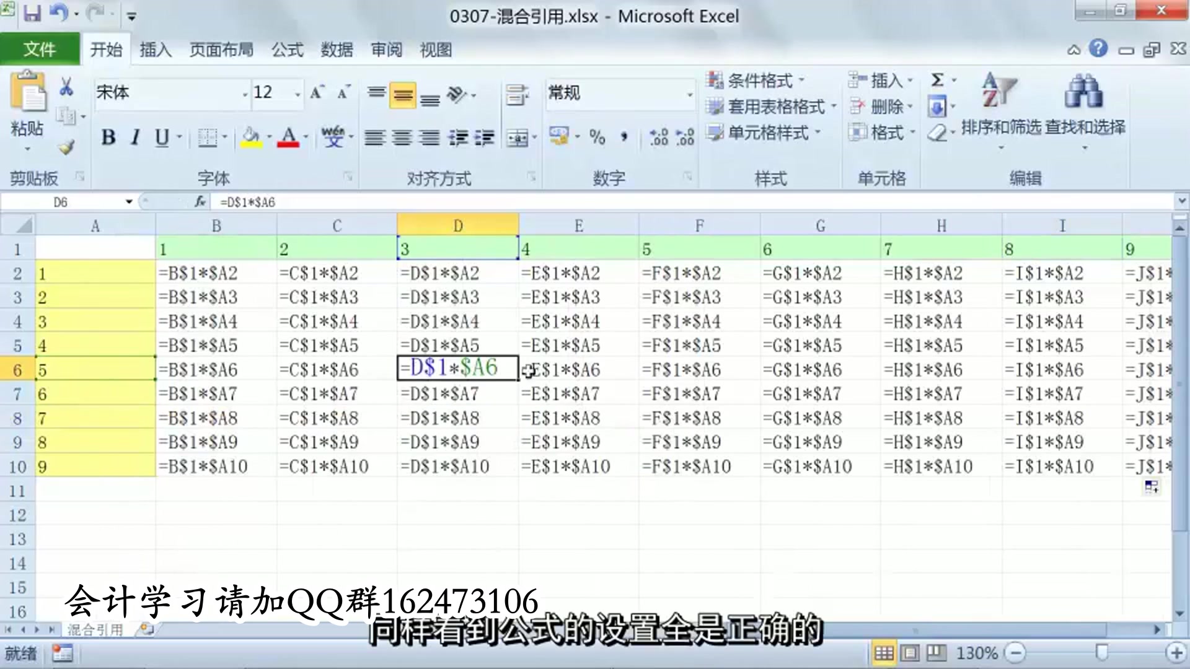Viewport: 1190px width, 669px height.
Task: Open the 公式 ribbon tab
Action: pos(286,49)
